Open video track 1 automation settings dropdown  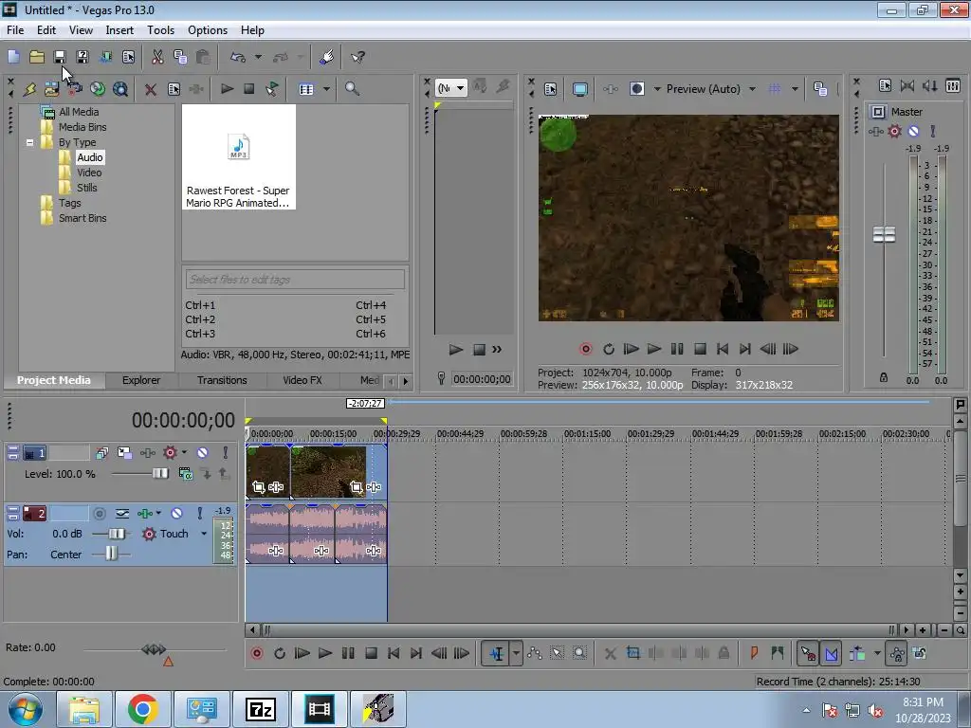(x=185, y=452)
